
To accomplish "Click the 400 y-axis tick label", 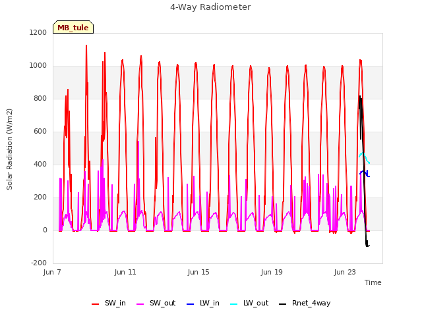I will pos(40,164).
